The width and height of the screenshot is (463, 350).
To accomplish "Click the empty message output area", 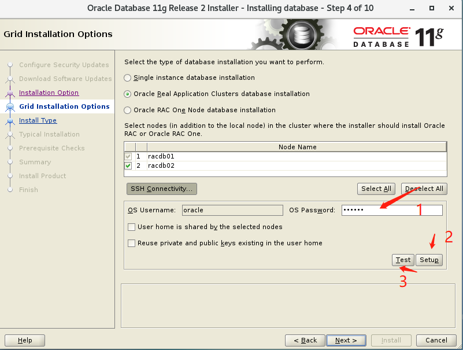I will click(x=288, y=306).
